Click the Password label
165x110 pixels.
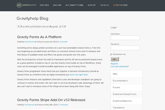click(115, 44)
